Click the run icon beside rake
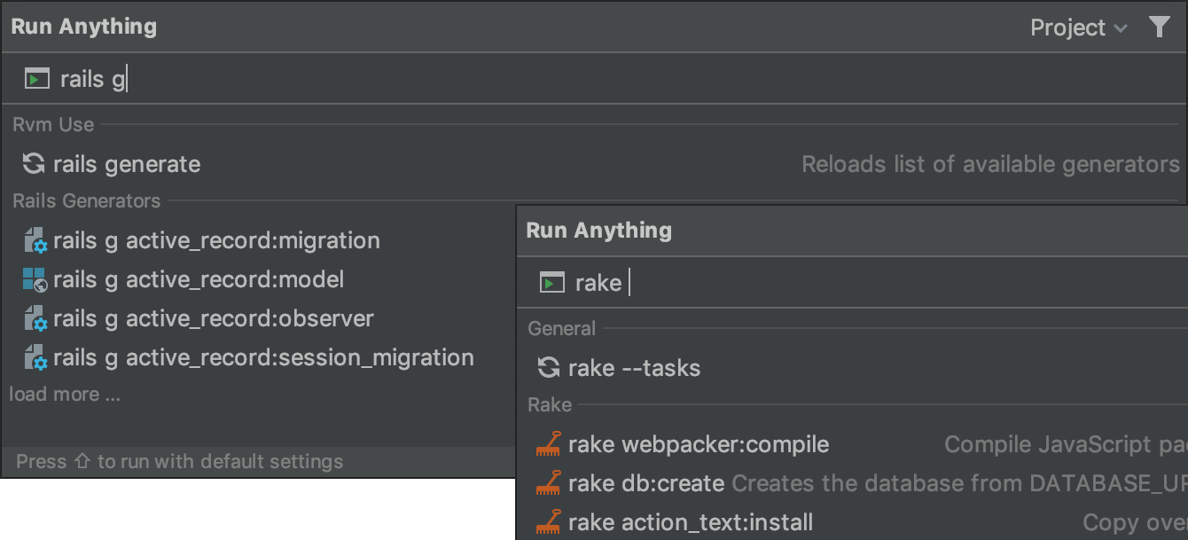Image resolution: width=1188 pixels, height=540 pixels. click(552, 283)
